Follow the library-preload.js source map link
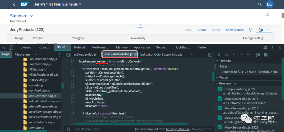Viewport: 284px width, 132px height. [x=178, y=129]
